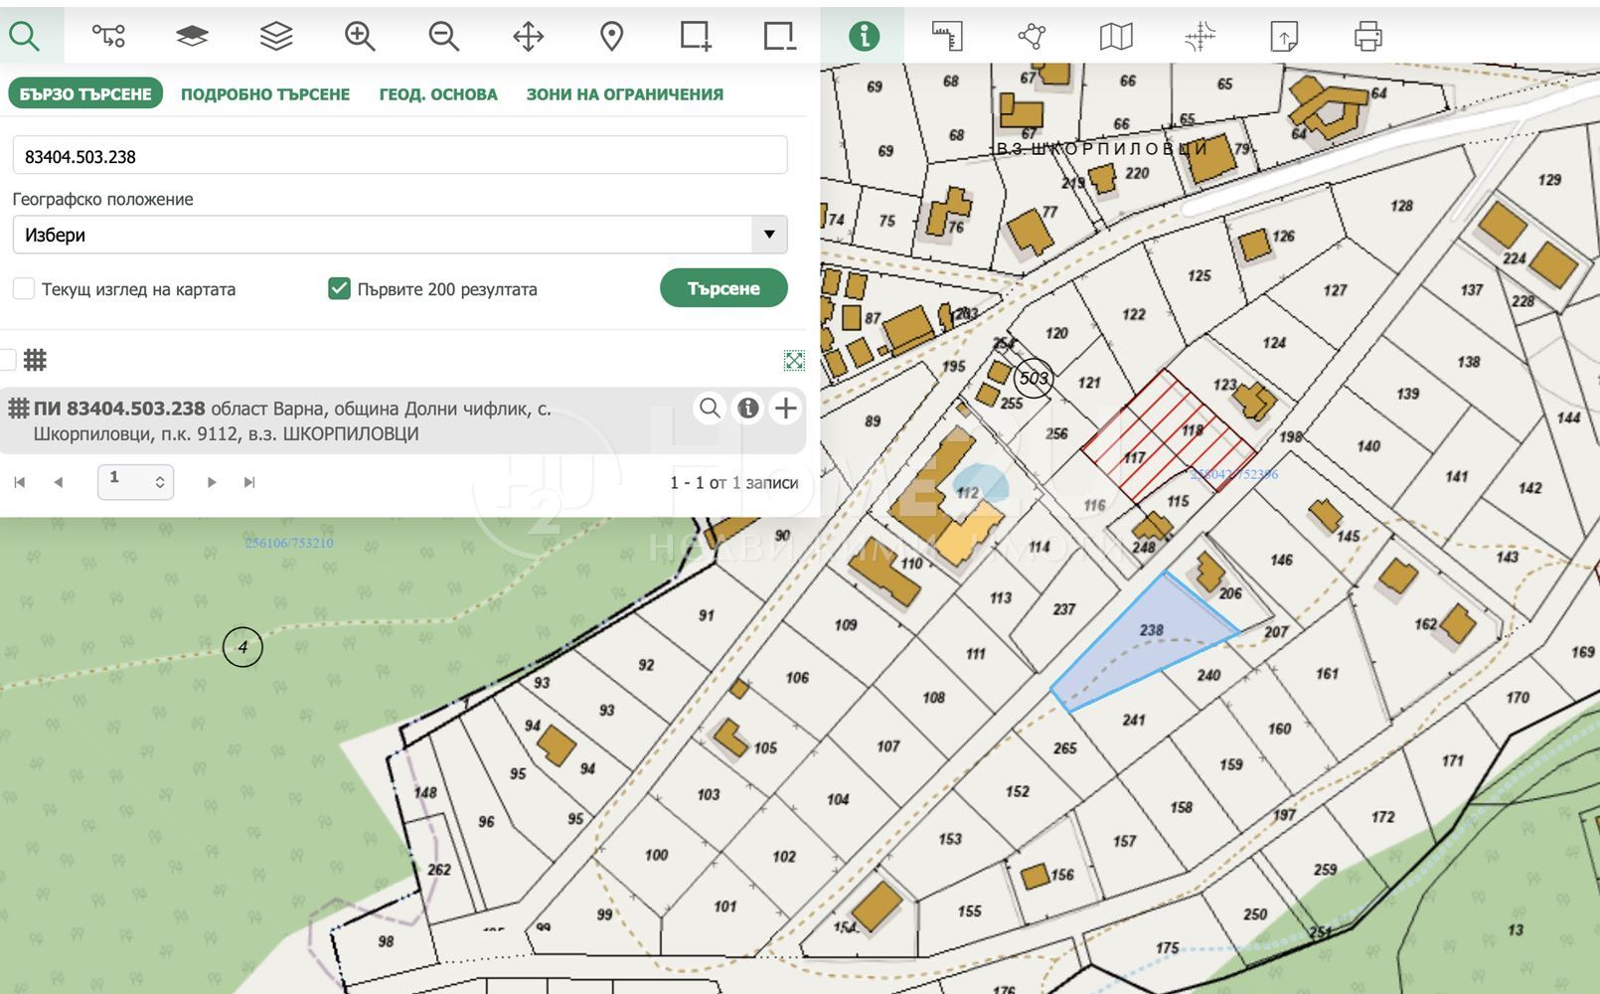The width and height of the screenshot is (1600, 994).
Task: Tick the select-all checkbox above results
Action: [9, 360]
